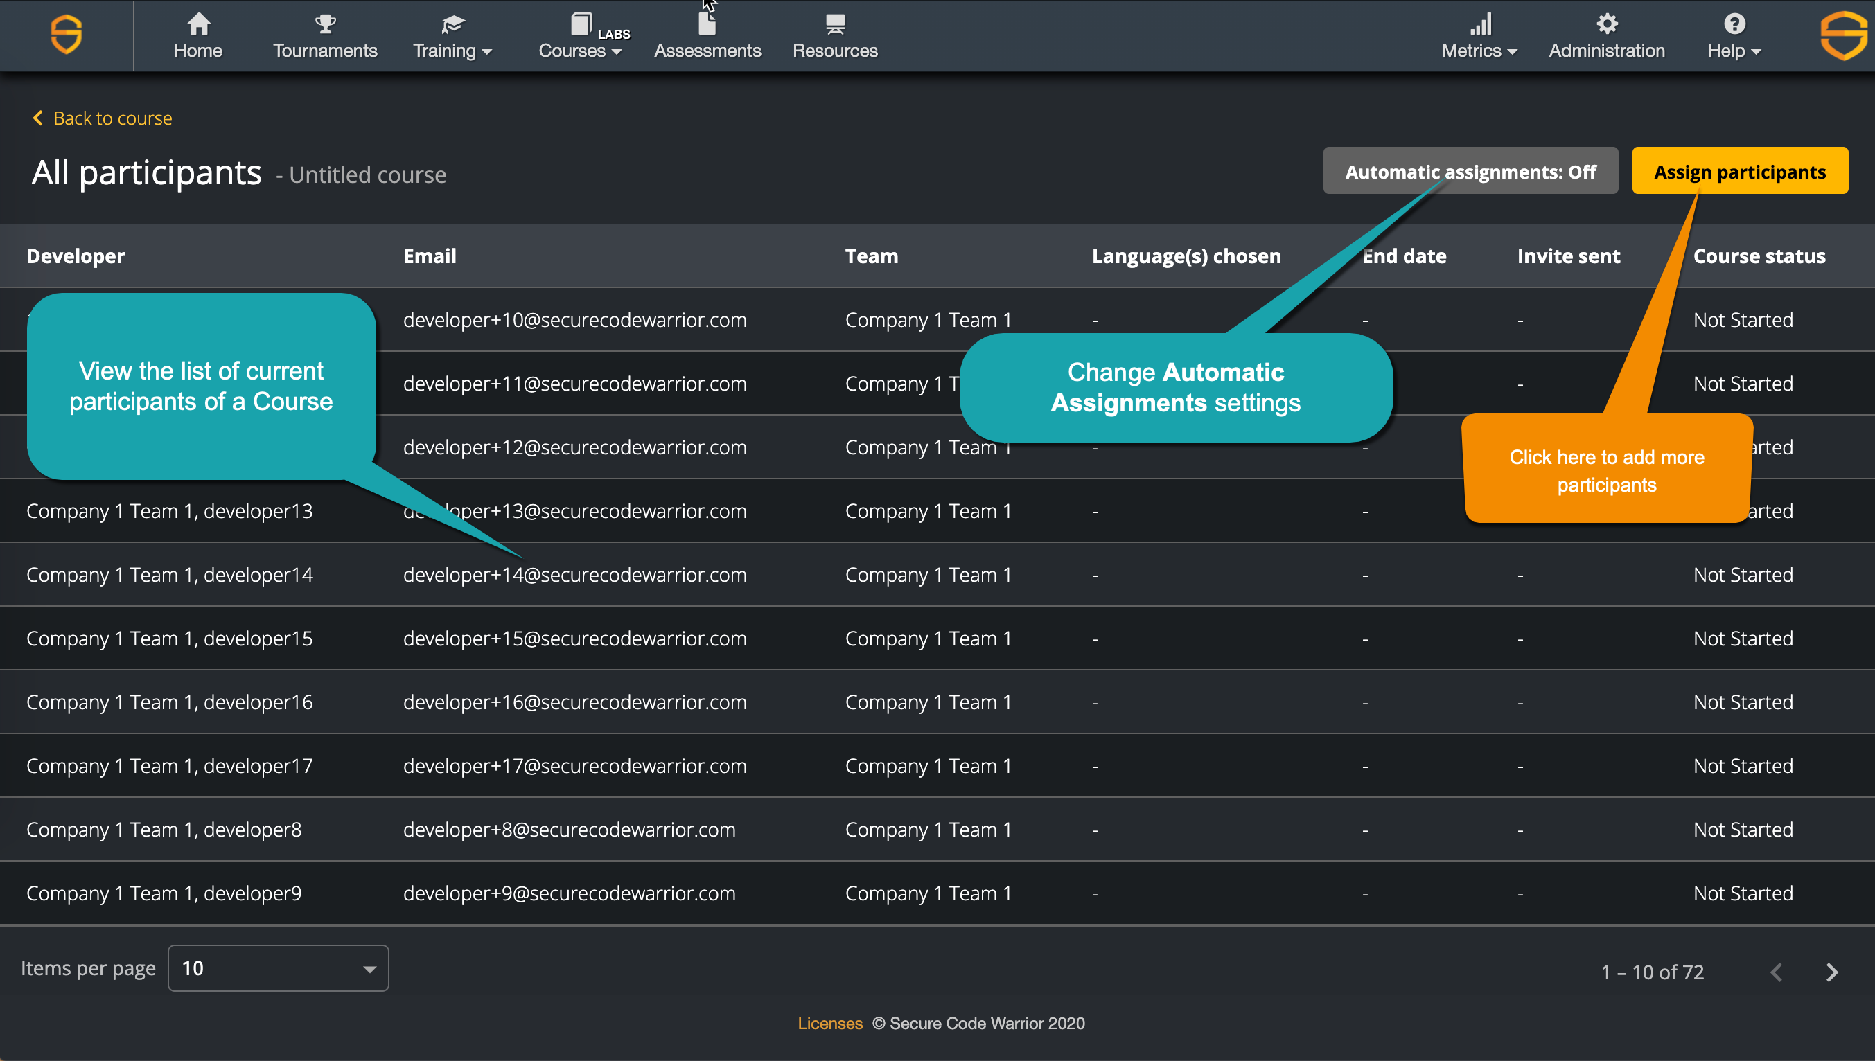Click the Back to course link
The width and height of the screenshot is (1875, 1061).
[112, 118]
